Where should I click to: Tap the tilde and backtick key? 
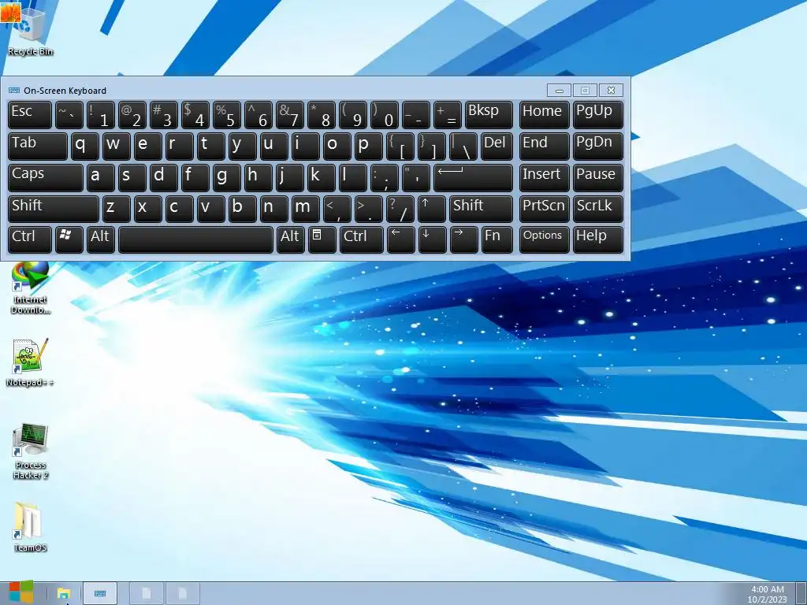(69, 115)
